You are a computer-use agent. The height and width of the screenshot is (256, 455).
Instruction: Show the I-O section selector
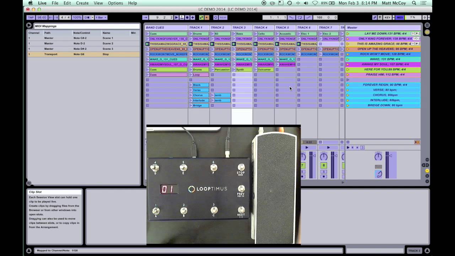click(x=427, y=160)
